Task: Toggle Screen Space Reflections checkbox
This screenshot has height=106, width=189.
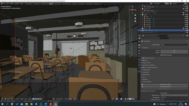Action: coord(143,67)
